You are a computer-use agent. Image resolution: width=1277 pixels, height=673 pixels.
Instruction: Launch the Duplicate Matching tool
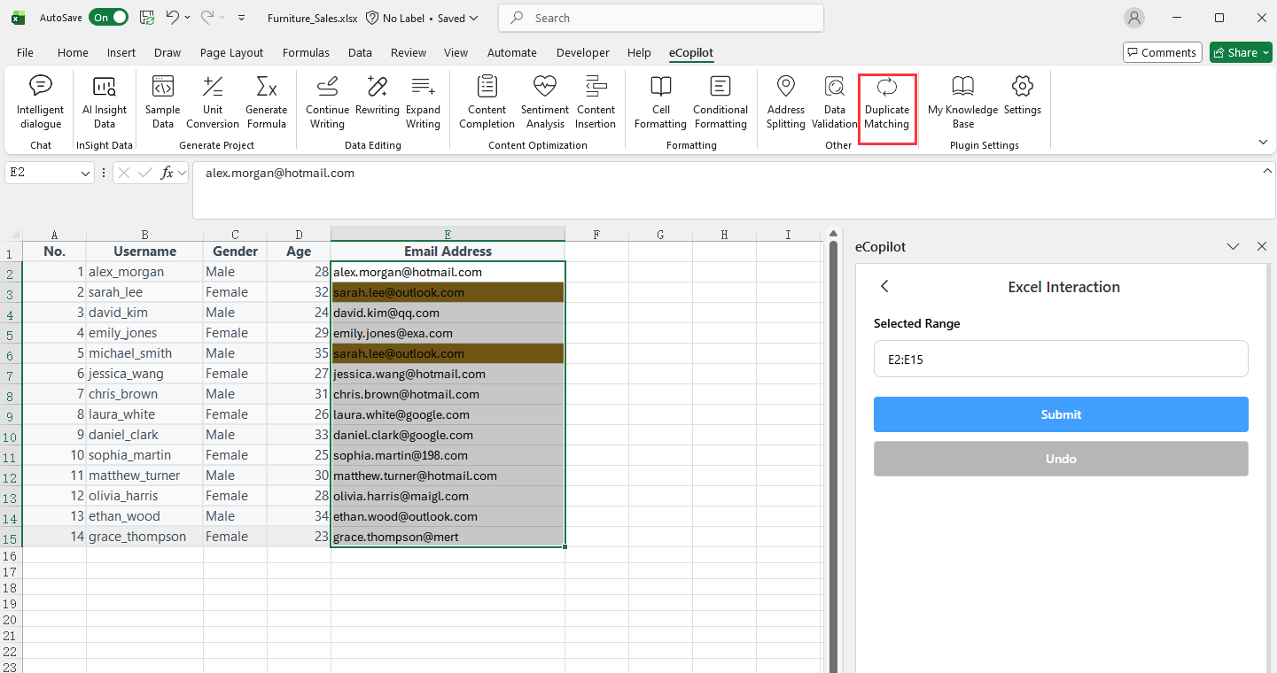pos(887,102)
